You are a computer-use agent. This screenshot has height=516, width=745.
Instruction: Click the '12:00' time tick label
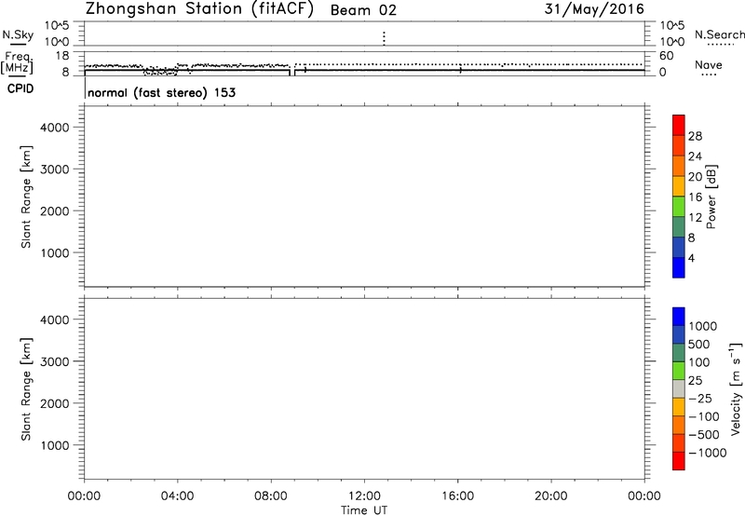(364, 496)
